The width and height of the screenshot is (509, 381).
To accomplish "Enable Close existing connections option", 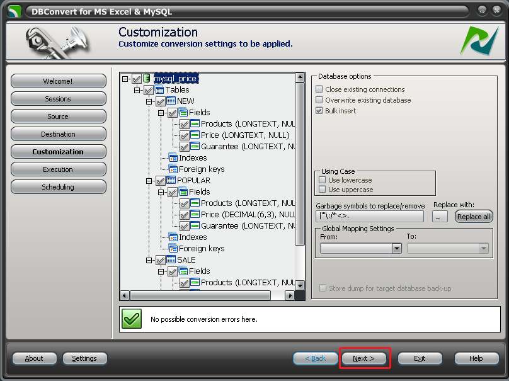I will coord(319,89).
